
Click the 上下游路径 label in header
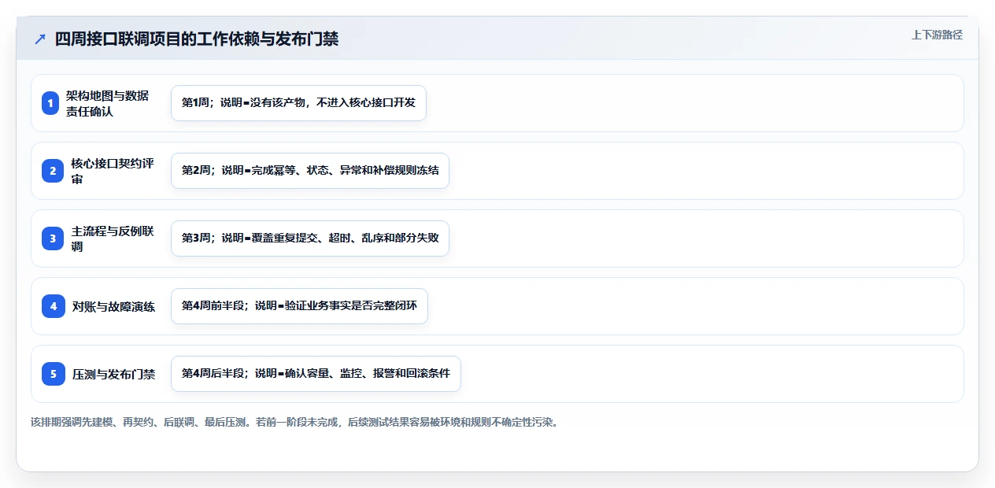(937, 35)
